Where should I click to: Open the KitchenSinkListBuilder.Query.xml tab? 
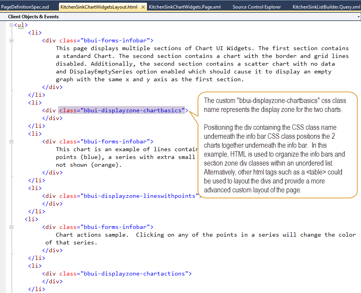326,7
